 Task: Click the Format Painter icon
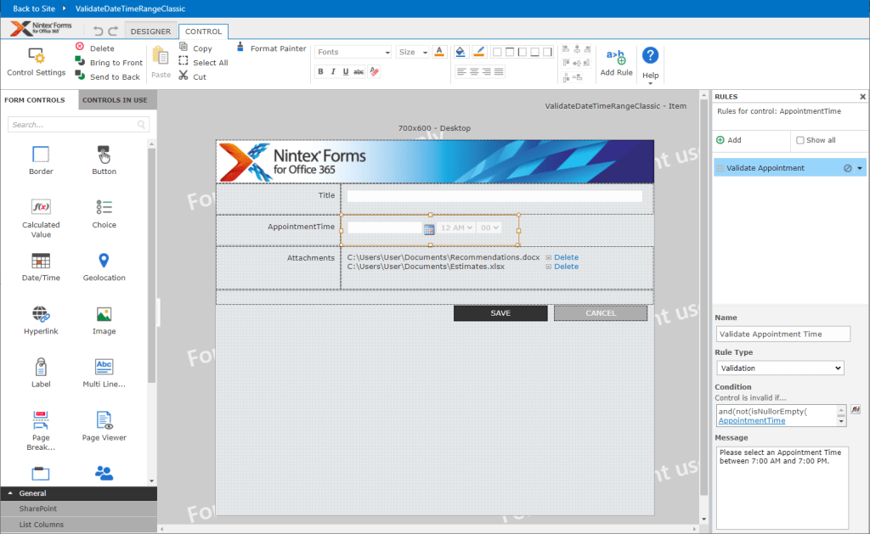[240, 48]
